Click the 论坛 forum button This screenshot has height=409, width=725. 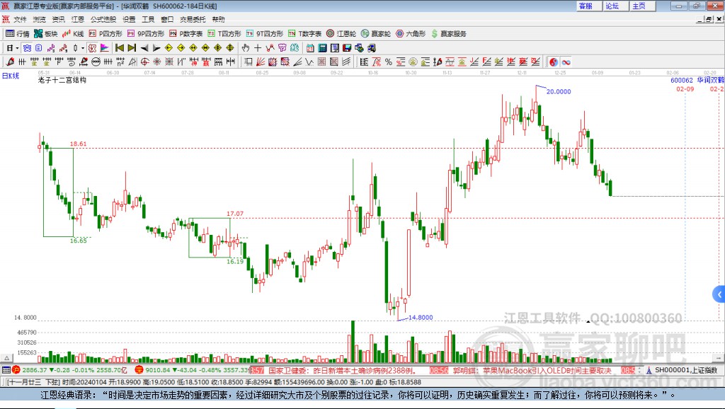pyautogui.click(x=616, y=6)
